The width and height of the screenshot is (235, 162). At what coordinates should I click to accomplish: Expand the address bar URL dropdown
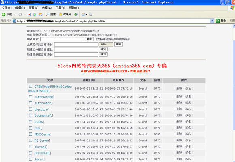pos(212,21)
